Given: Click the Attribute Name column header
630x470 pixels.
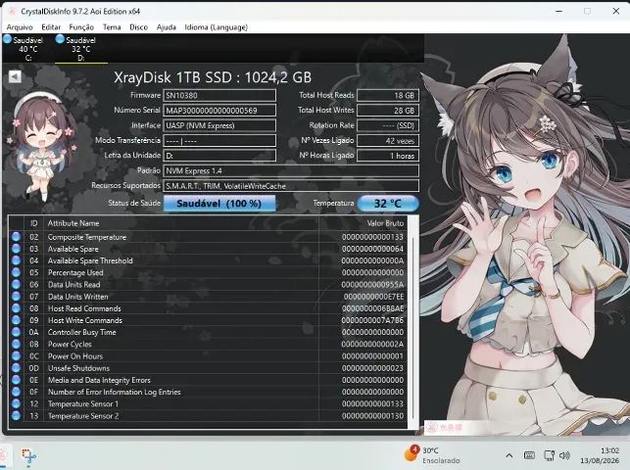Looking at the screenshot, I should pos(73,223).
